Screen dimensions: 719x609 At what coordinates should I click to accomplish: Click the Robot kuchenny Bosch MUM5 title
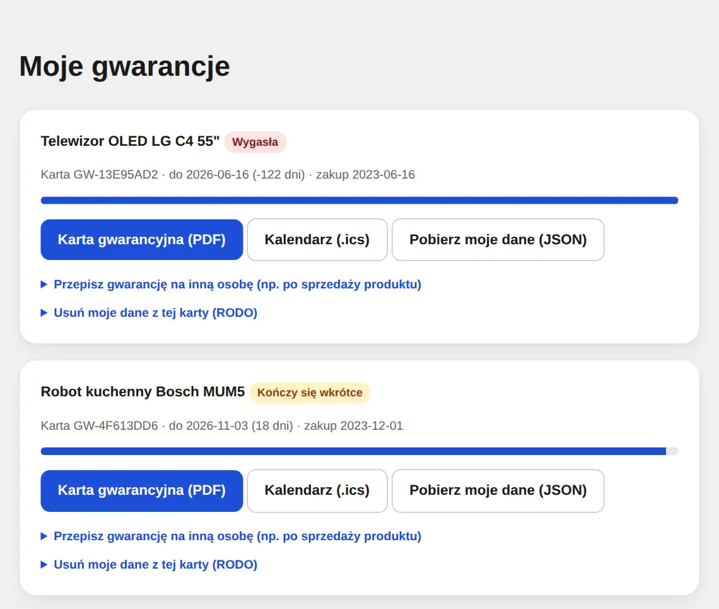[143, 391]
